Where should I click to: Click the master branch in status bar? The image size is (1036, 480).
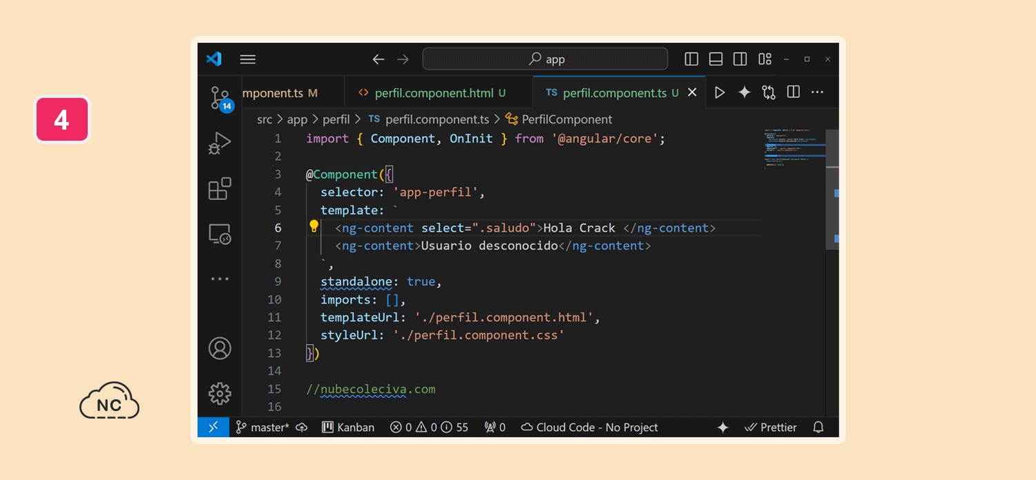[x=262, y=428]
